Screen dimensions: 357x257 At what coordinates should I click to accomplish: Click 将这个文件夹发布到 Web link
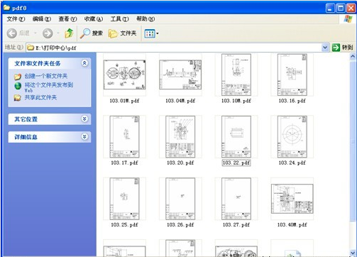pyautogui.click(x=49, y=87)
